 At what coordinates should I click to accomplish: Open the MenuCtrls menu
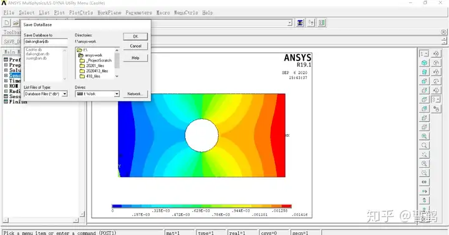(186, 12)
